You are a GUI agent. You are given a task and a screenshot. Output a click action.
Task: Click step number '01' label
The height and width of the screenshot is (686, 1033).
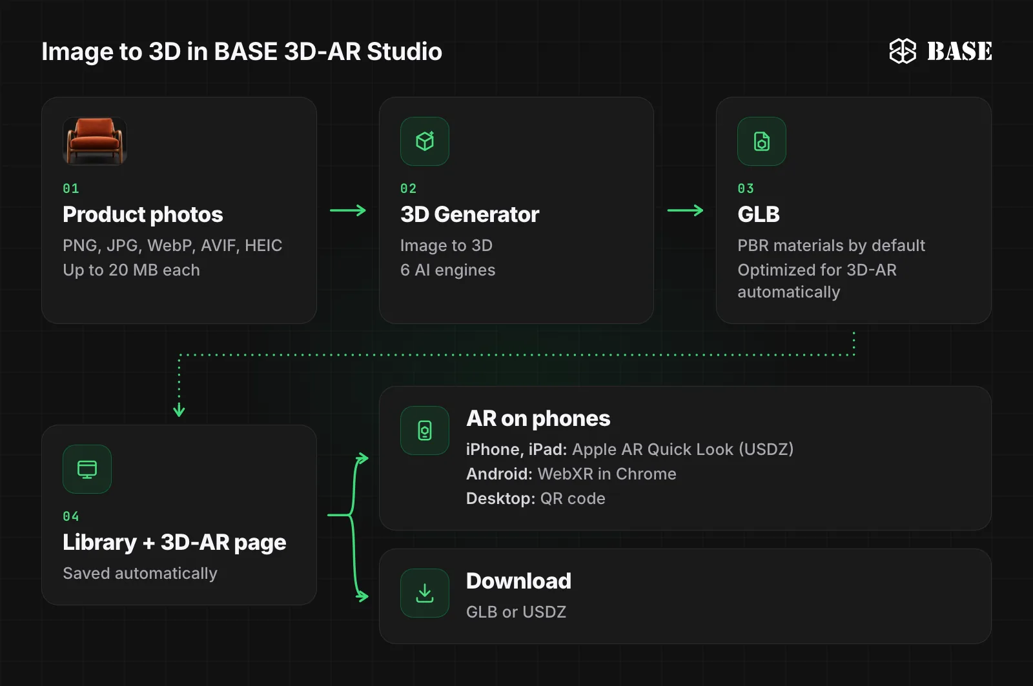tap(71, 188)
